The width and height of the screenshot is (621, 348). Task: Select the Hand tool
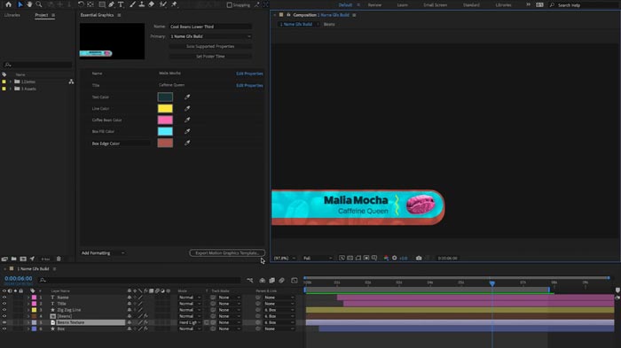tap(29, 4)
